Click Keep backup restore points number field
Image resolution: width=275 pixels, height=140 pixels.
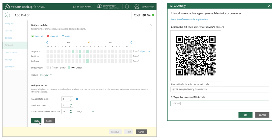coord(67,112)
